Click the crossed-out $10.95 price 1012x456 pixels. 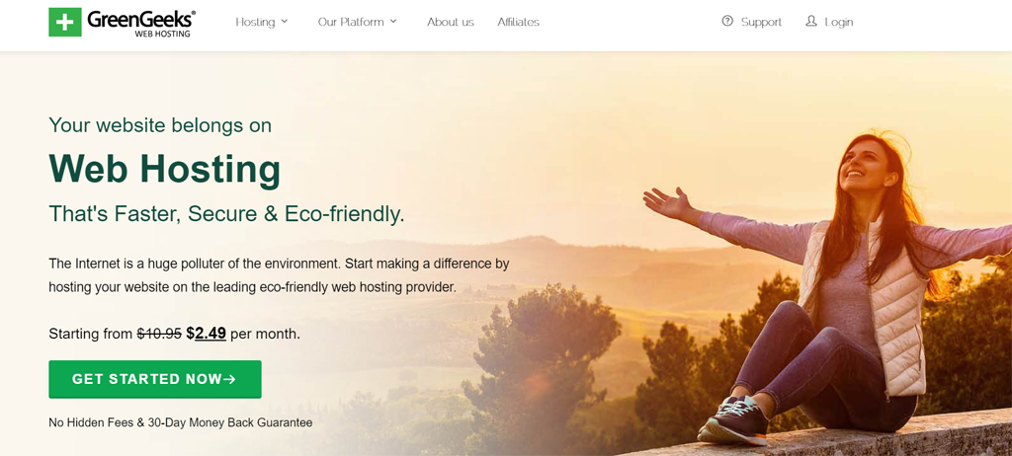tap(159, 334)
